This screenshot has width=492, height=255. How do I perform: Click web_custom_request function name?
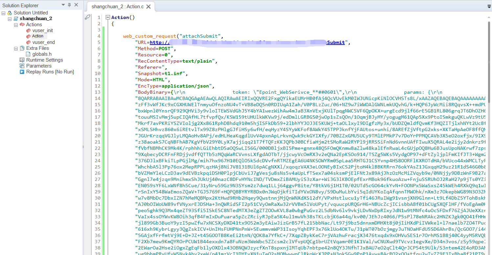149,36
